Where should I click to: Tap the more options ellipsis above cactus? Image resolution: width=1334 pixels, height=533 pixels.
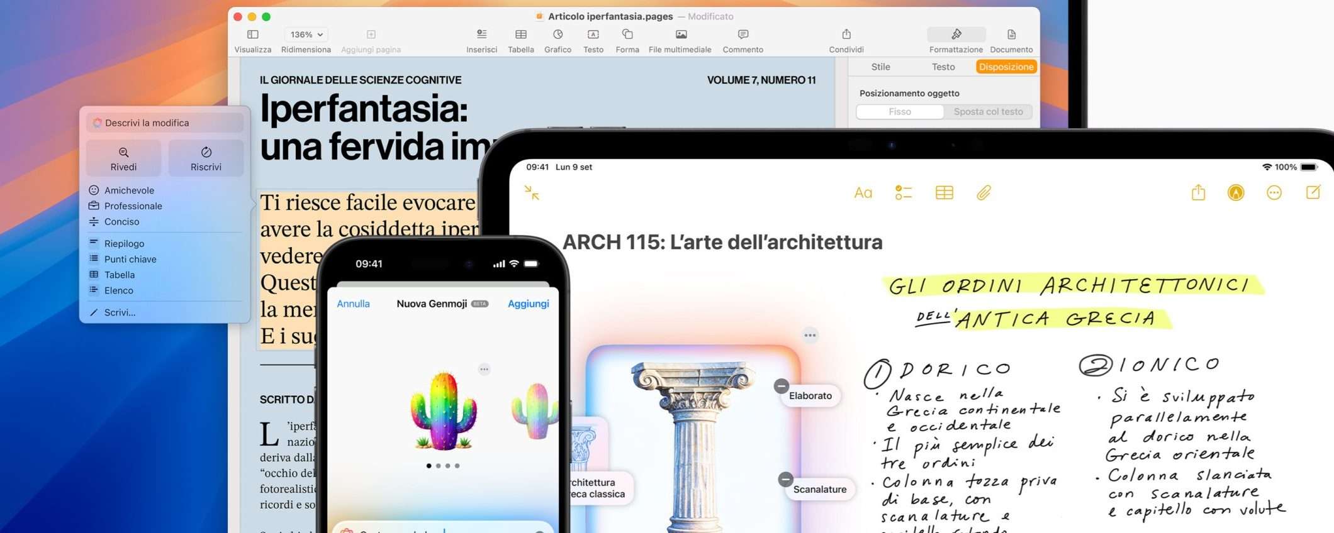pos(484,370)
